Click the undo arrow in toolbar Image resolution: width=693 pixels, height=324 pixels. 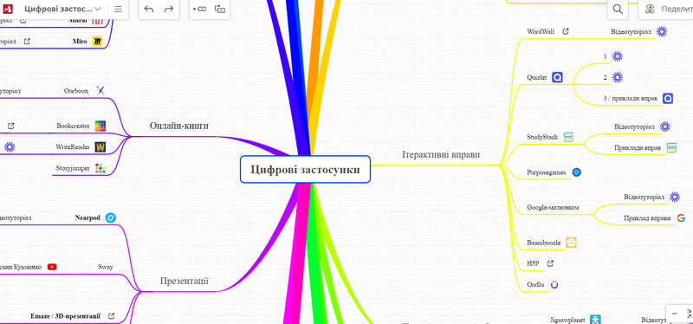(x=149, y=9)
